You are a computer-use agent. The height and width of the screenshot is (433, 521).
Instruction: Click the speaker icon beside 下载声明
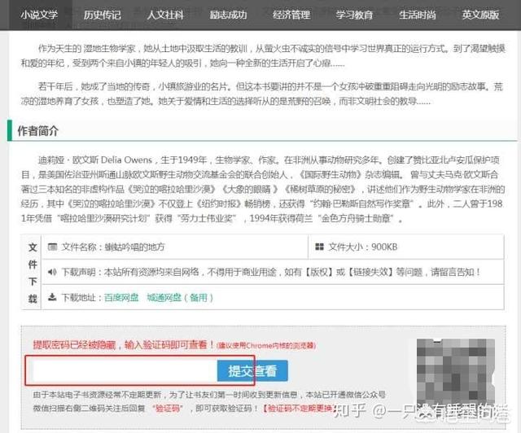pyautogui.click(x=52, y=272)
